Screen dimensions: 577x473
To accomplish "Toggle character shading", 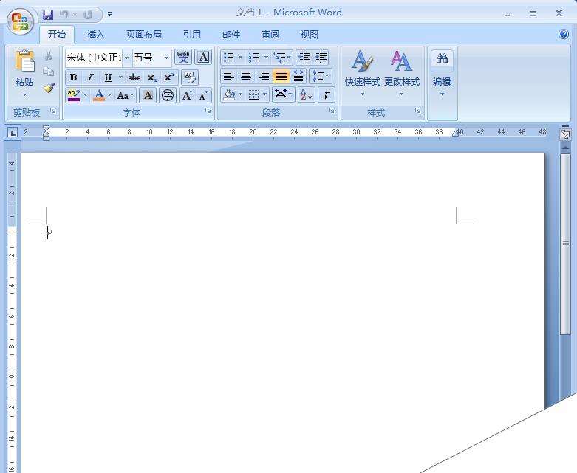I will click(148, 95).
